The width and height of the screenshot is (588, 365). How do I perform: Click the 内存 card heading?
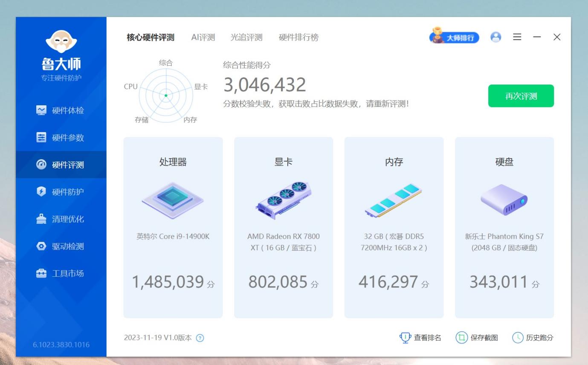(x=394, y=162)
